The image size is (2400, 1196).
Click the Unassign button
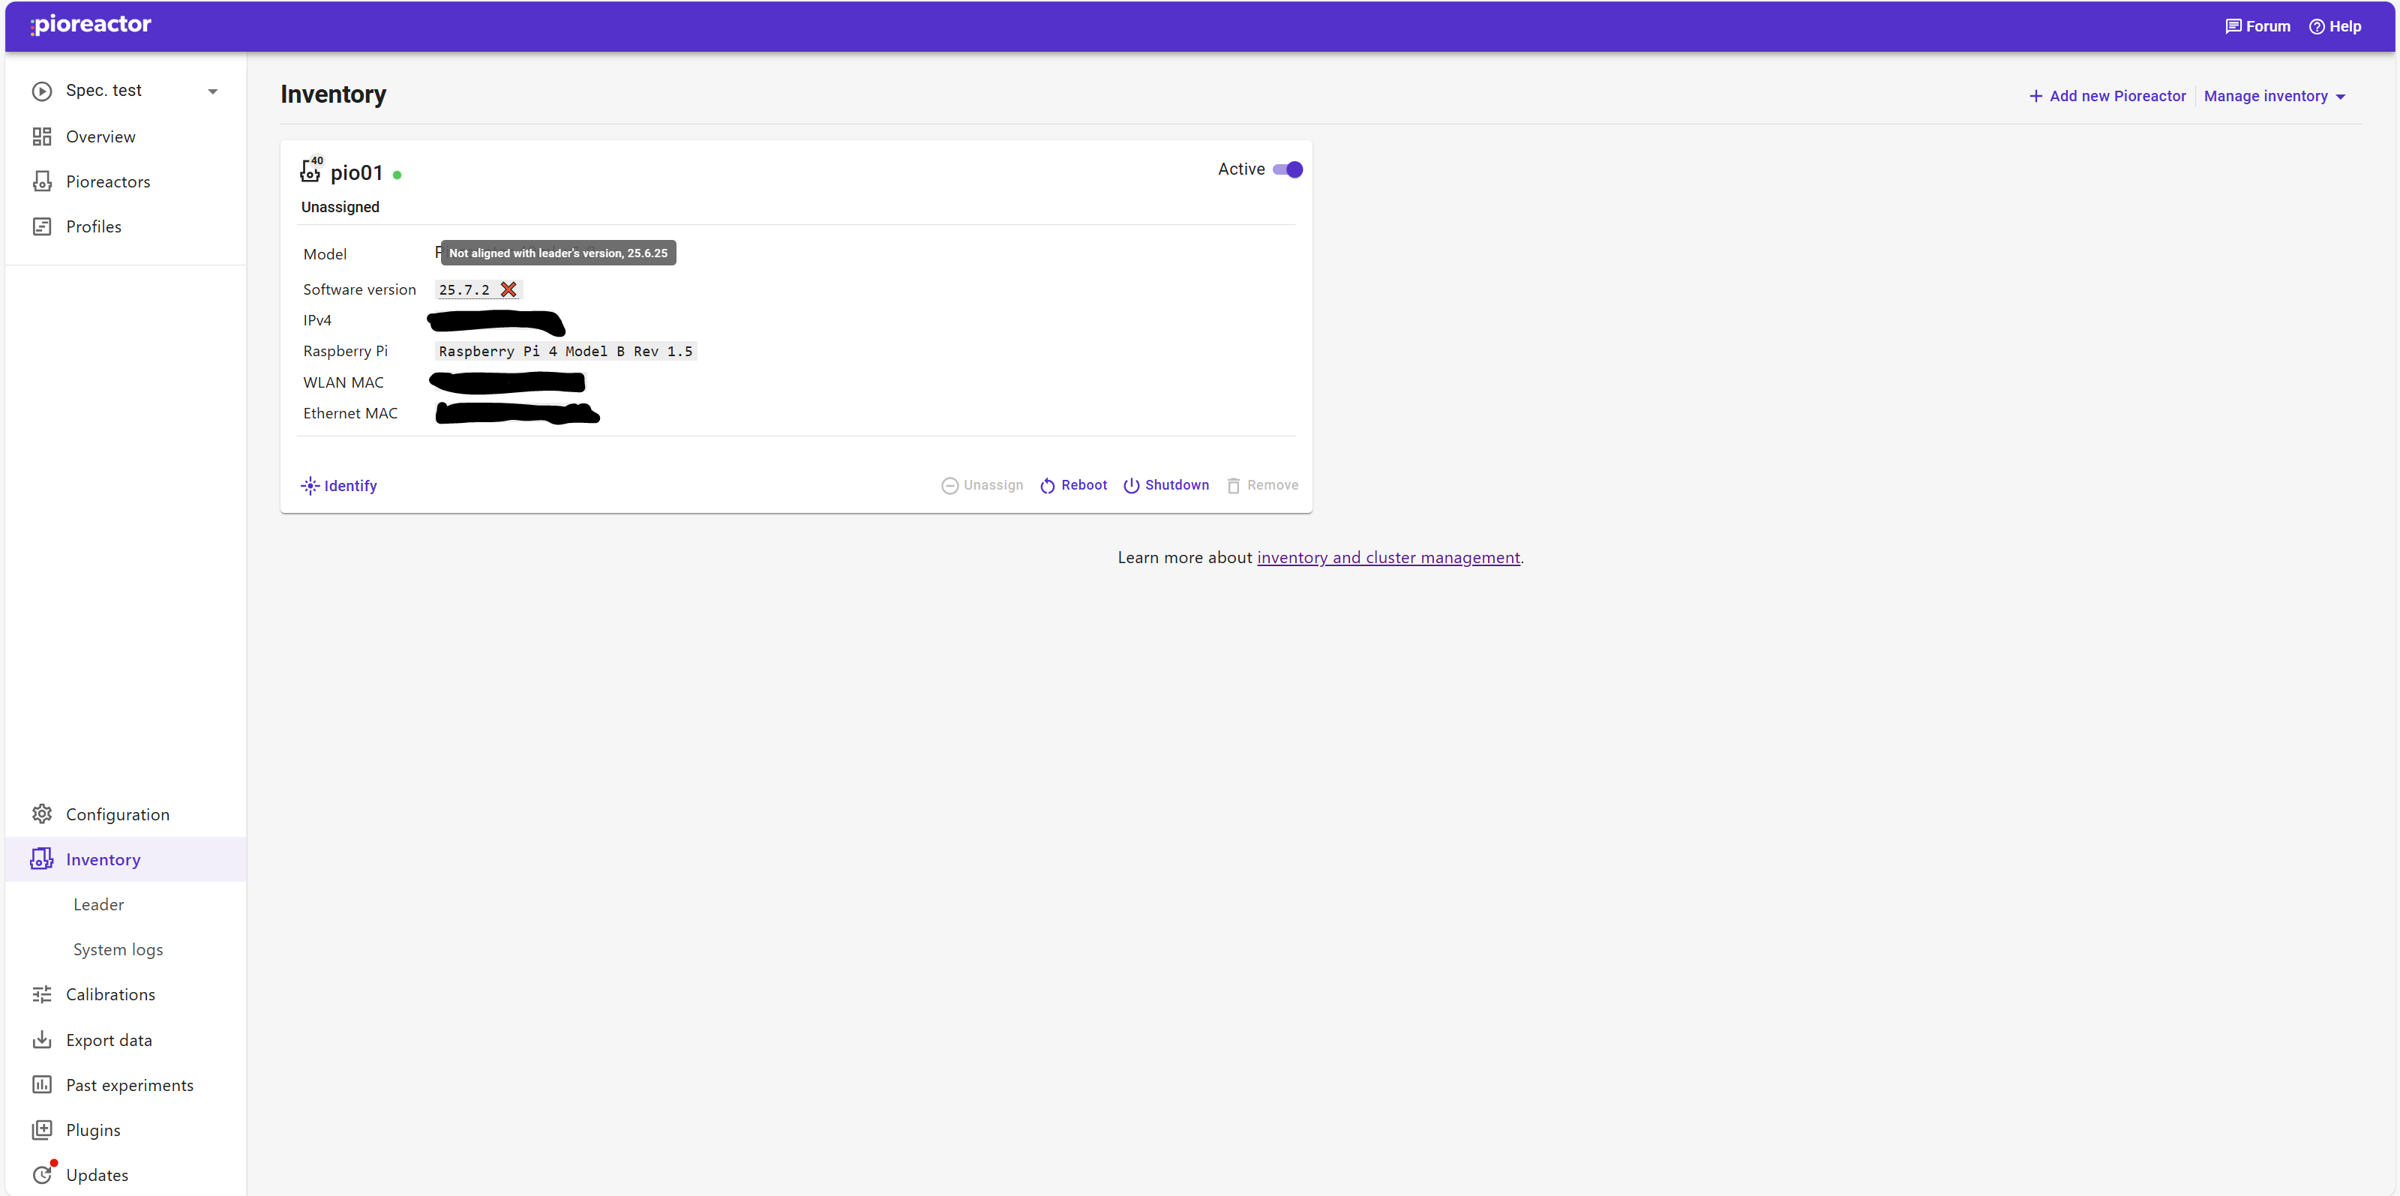tap(982, 485)
